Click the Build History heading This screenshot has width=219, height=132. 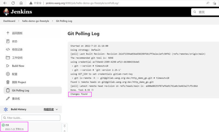tap(19, 109)
